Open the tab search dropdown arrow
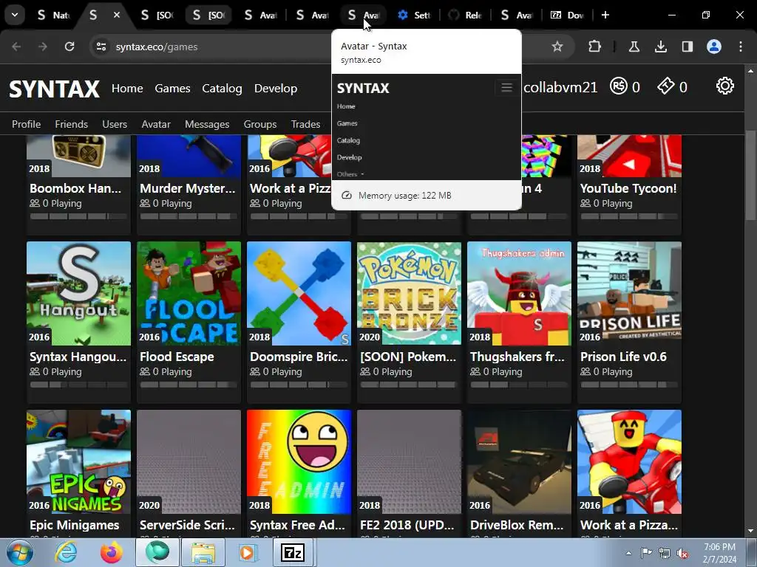The height and width of the screenshot is (567, 757). [15, 15]
